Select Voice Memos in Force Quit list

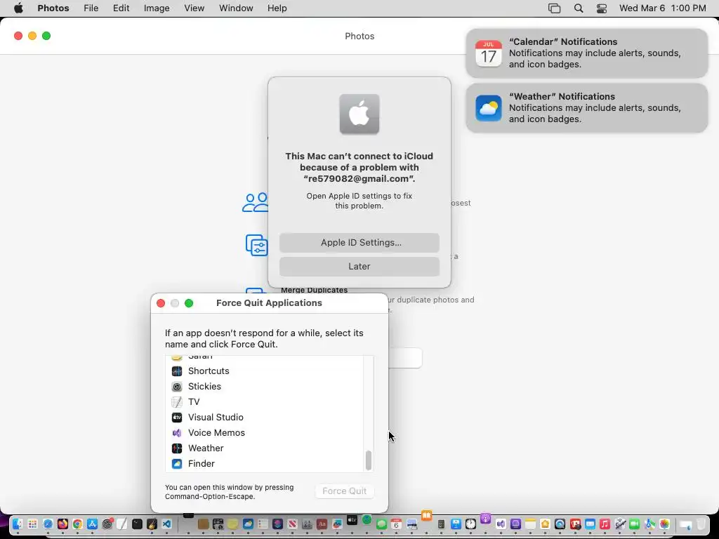[x=265, y=432]
